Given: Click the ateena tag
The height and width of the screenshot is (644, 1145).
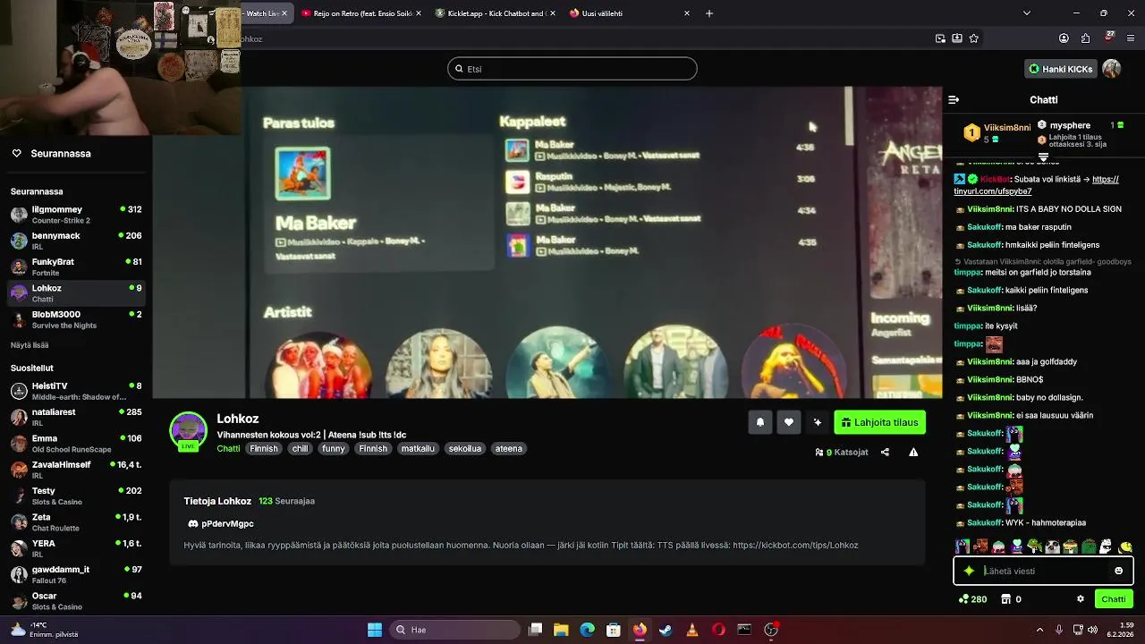Looking at the screenshot, I should pyautogui.click(x=509, y=449).
